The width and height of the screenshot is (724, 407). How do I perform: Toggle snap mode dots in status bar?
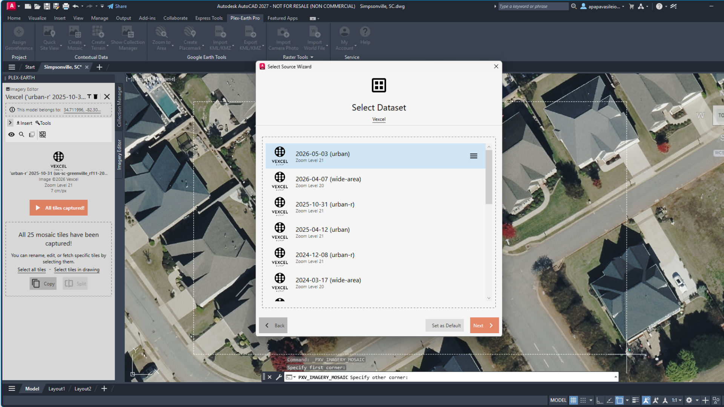583,400
